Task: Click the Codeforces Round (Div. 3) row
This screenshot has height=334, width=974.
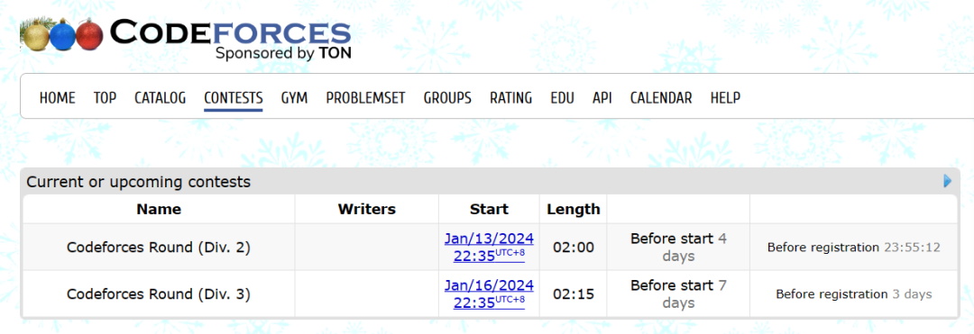Action: coord(490,293)
